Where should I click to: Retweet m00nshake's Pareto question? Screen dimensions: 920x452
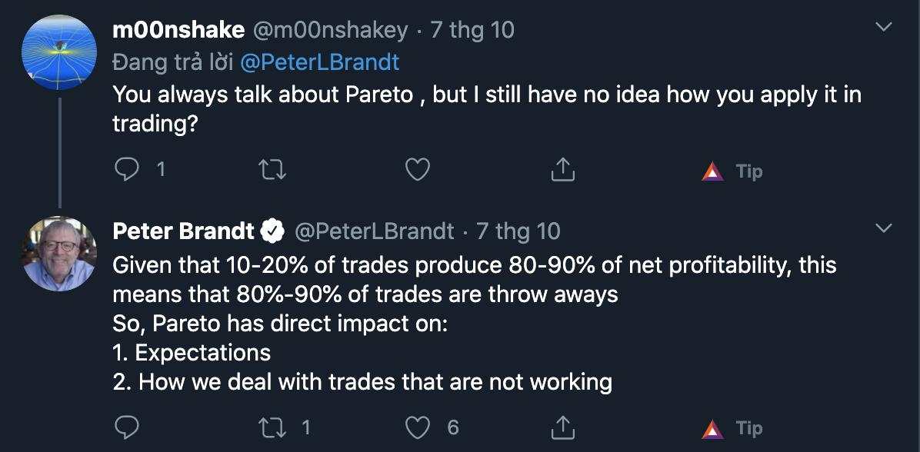(272, 170)
